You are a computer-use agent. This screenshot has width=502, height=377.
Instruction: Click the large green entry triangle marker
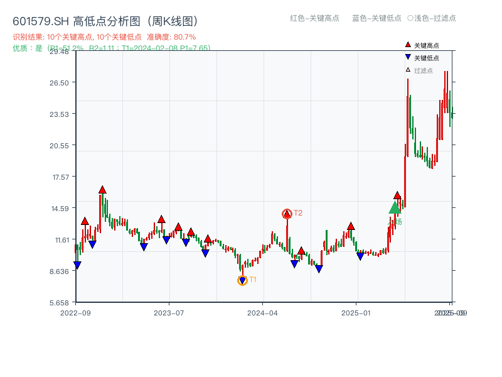[395, 208]
